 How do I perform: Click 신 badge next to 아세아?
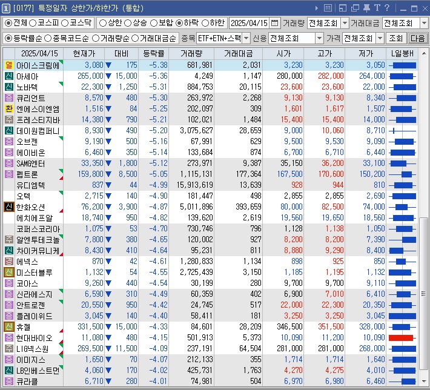8,76
